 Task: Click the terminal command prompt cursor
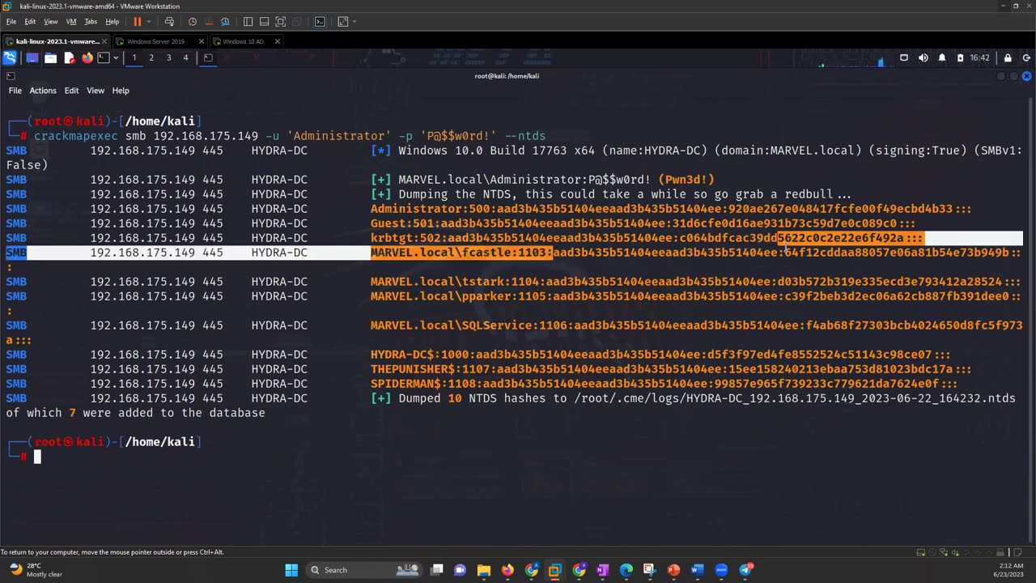point(37,457)
